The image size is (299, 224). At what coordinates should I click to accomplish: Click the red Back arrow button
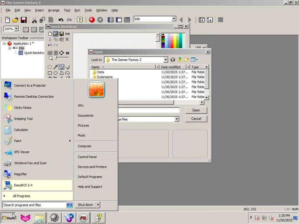(x=92, y=20)
